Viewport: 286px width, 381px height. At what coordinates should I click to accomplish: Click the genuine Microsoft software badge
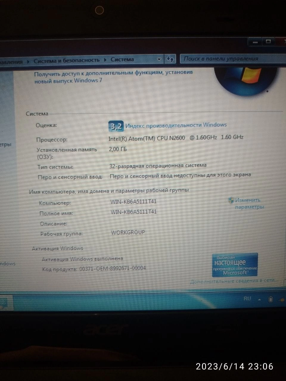235,265
